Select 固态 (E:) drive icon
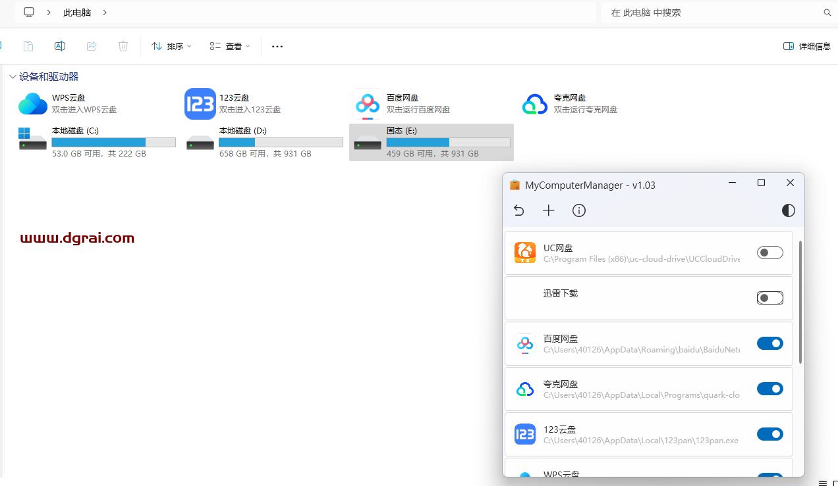Viewport: 838px width, 486px height. [x=368, y=142]
